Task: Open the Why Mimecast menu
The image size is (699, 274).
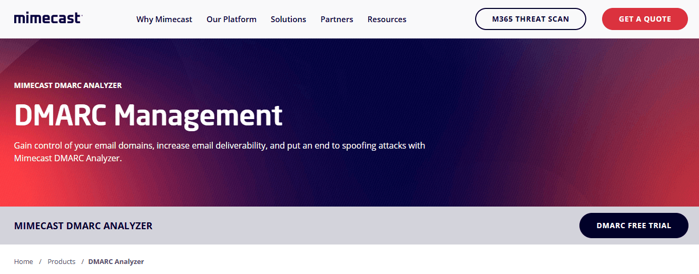Action: [164, 19]
